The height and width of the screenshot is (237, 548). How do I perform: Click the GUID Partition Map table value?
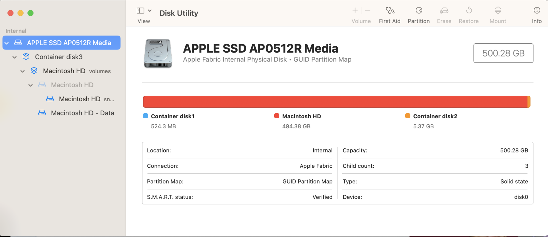[x=307, y=182]
